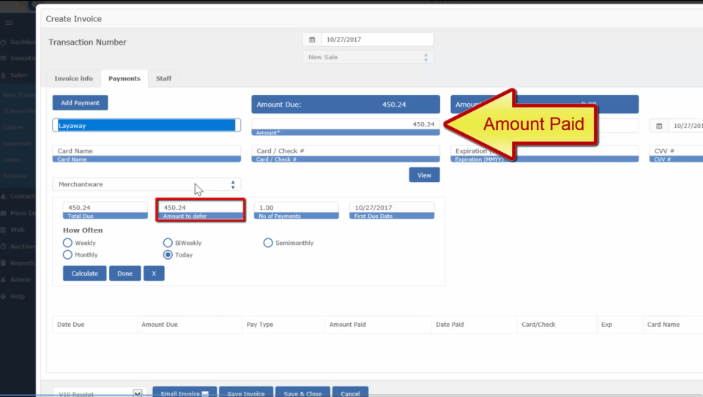703x397 pixels.
Task: Click the envelope icon on Email Invoice
Action: (x=205, y=394)
